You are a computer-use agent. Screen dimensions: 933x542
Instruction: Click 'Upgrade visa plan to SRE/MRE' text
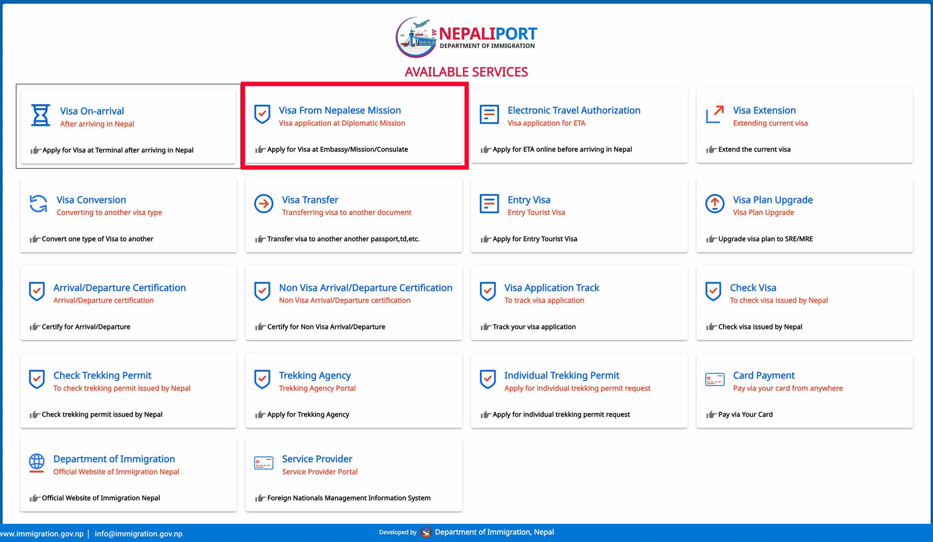[765, 239]
